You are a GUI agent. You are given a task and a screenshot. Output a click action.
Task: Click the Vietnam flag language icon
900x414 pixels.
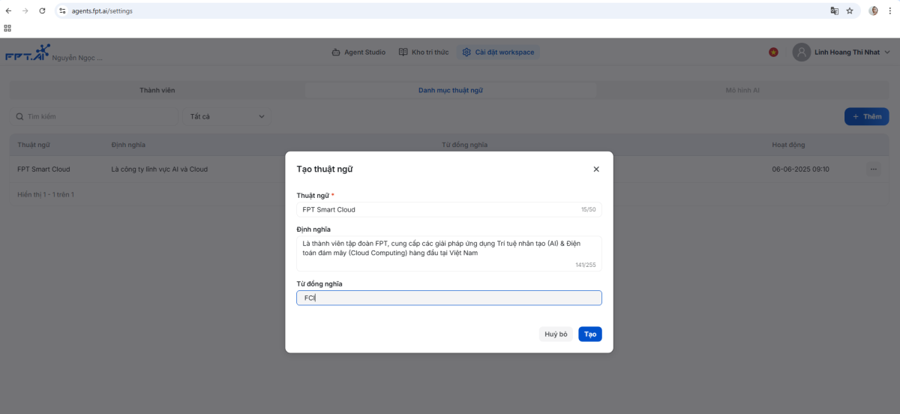pyautogui.click(x=773, y=52)
